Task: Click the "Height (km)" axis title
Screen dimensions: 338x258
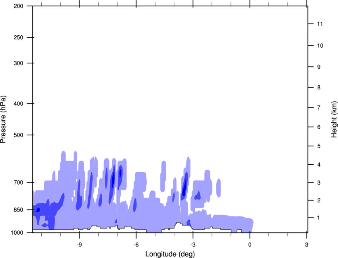Action: click(334, 119)
